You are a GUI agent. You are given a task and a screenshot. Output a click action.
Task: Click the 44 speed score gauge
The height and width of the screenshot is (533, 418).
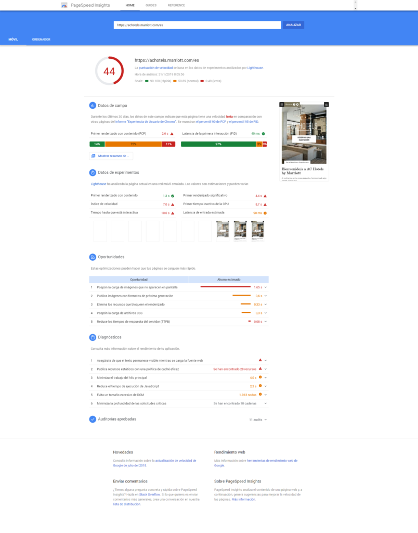pyautogui.click(x=109, y=71)
